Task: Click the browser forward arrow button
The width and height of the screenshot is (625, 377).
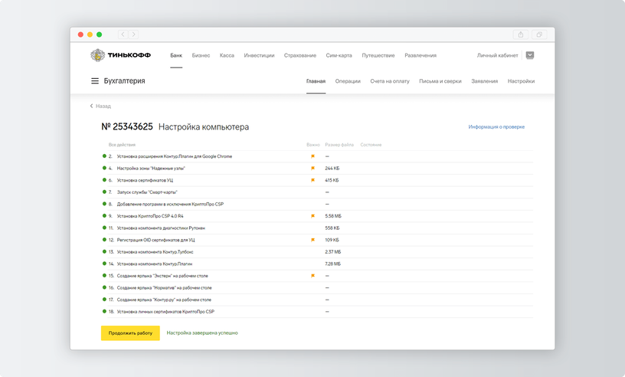Action: click(x=133, y=34)
